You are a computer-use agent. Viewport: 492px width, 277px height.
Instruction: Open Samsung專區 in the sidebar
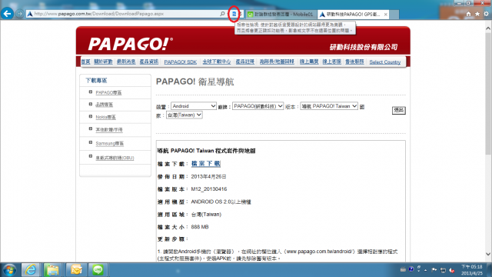click(110, 144)
